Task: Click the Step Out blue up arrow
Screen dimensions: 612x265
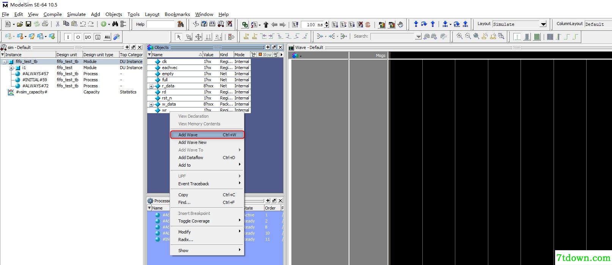Action: (x=433, y=24)
